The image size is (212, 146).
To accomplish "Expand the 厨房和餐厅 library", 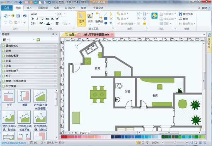I will (30, 56).
